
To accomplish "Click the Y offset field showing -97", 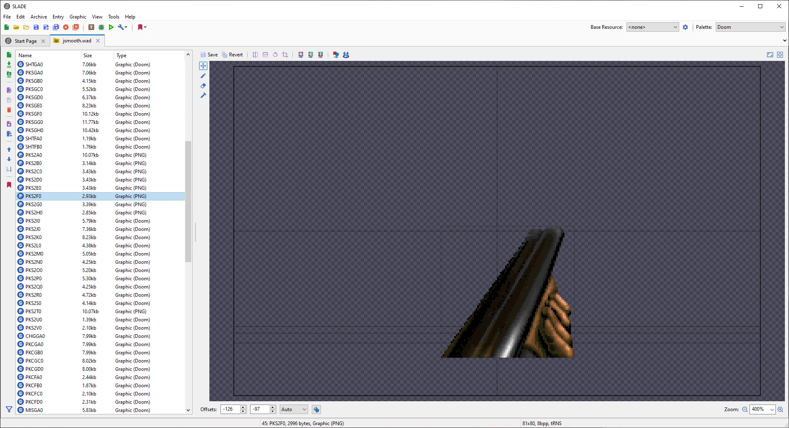I will pos(260,409).
